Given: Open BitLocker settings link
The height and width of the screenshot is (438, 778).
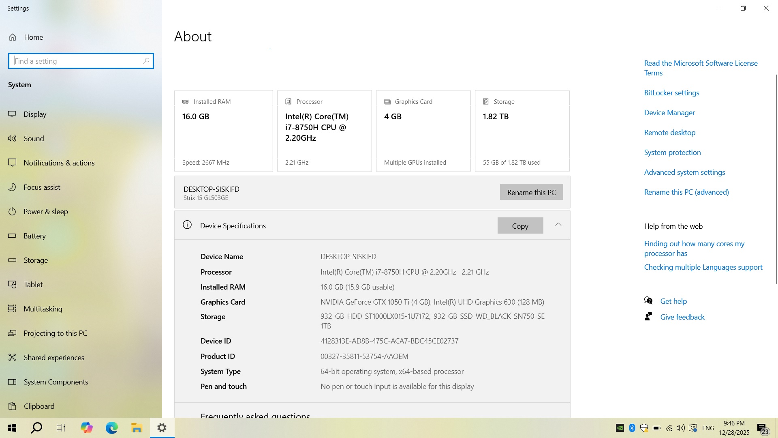Looking at the screenshot, I should [x=671, y=93].
